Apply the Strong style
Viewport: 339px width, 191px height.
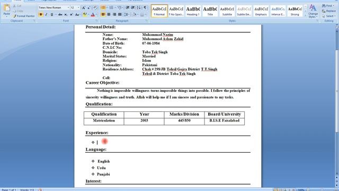point(295,11)
